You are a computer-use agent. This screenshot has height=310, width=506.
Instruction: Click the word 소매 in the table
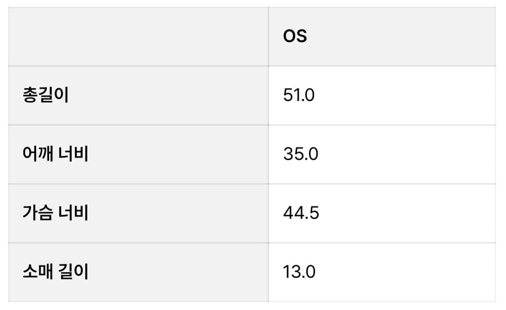(38, 272)
